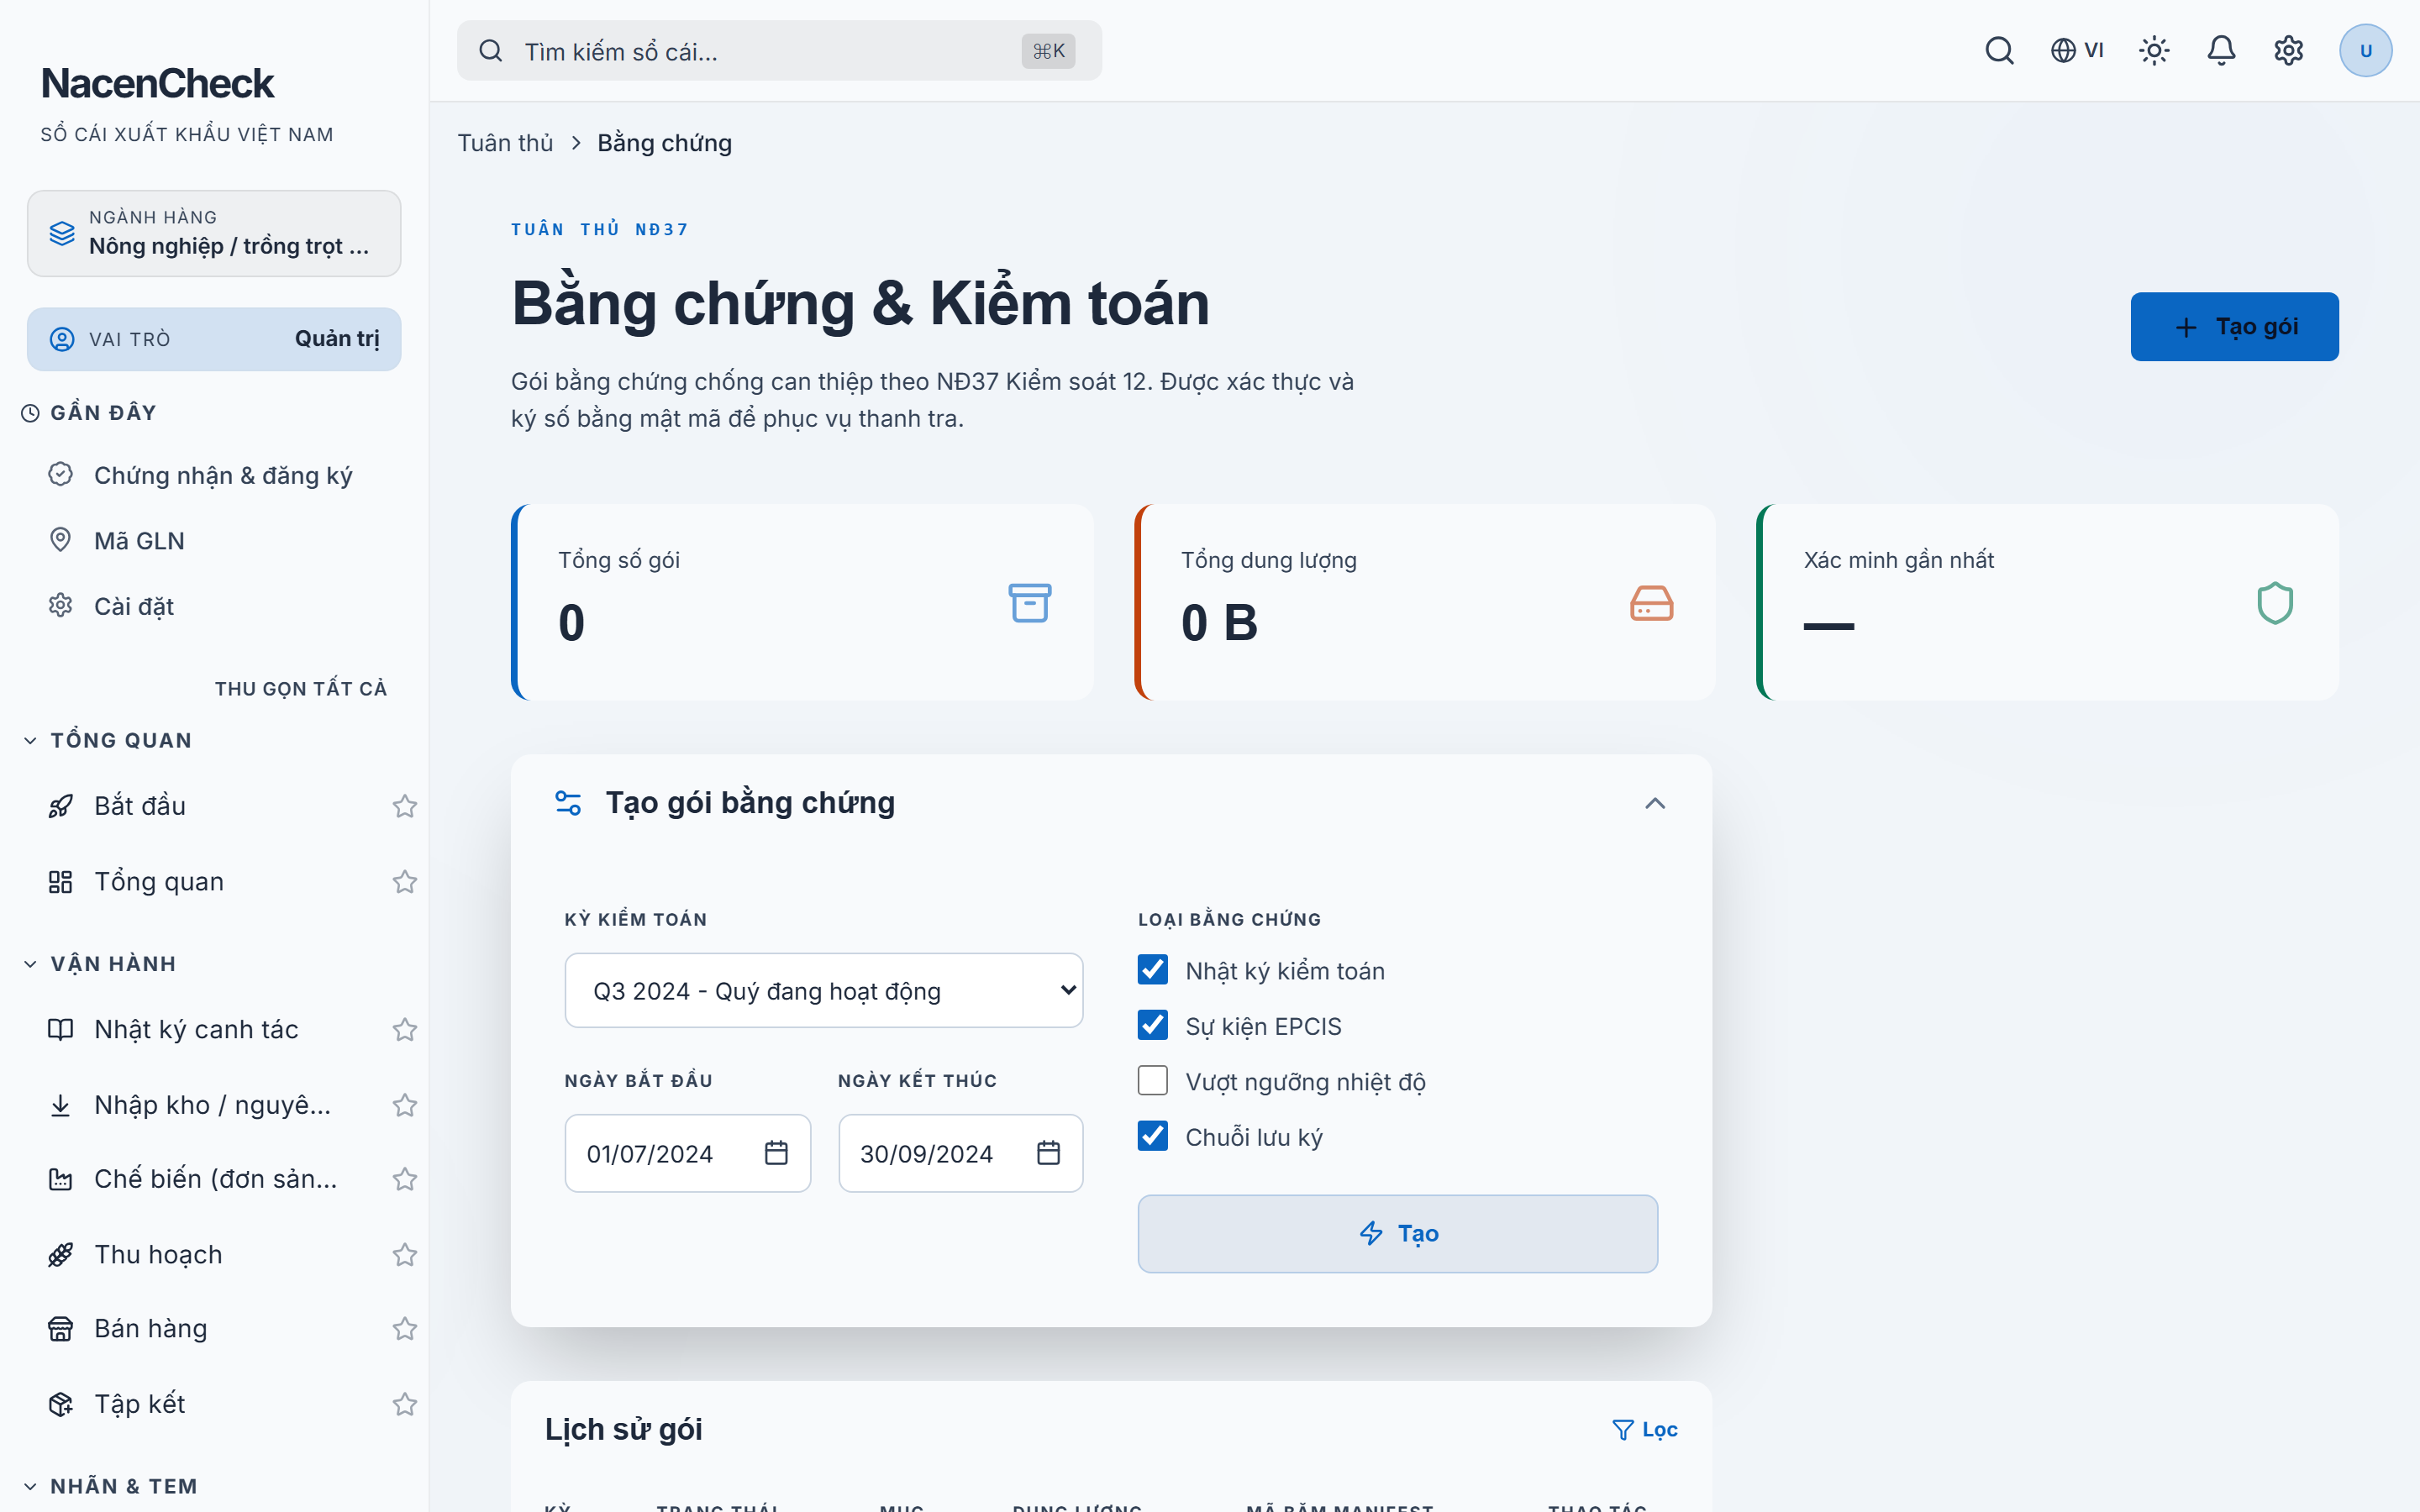Star the Tập kết item
The image size is (2420, 1512).
point(404,1405)
